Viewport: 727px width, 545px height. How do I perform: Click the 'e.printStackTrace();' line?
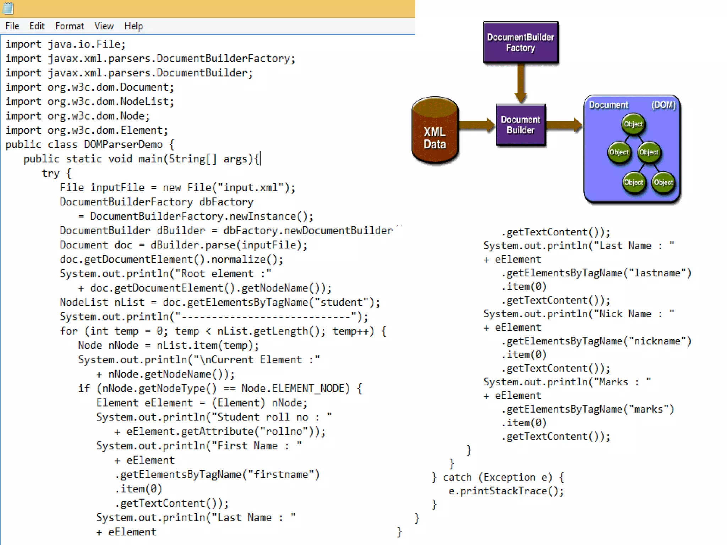pyautogui.click(x=506, y=491)
